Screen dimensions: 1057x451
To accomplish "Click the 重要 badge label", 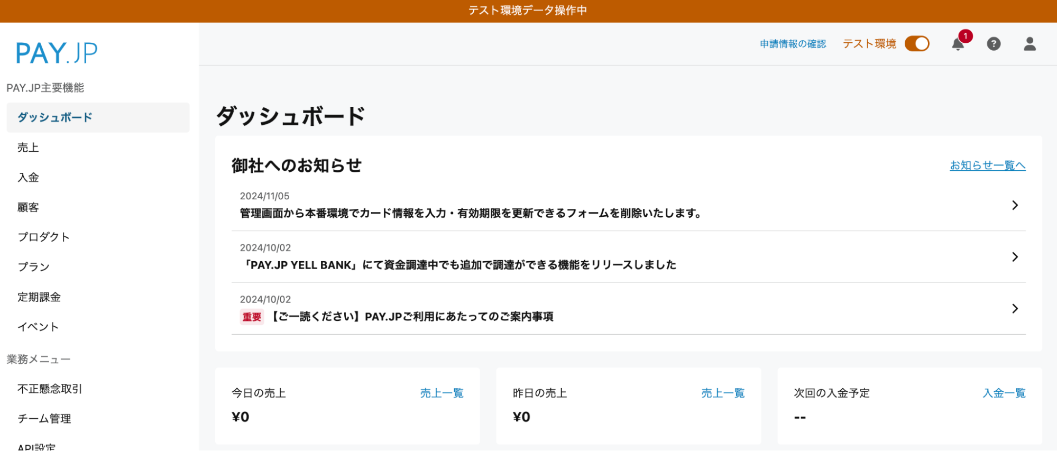I will click(252, 317).
